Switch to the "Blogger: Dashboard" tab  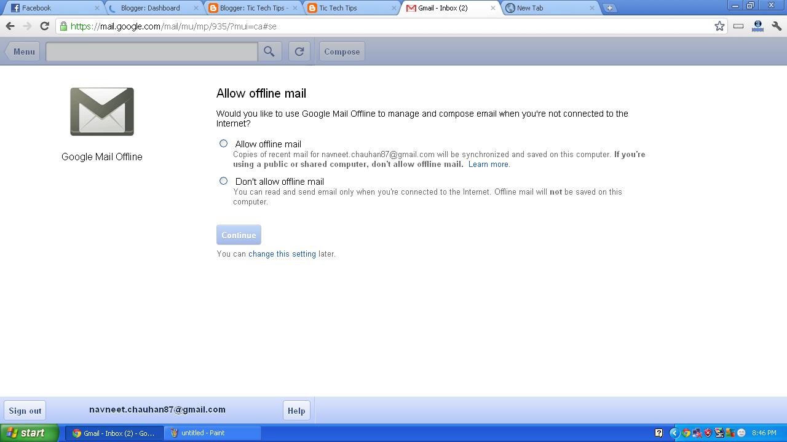coord(151,8)
